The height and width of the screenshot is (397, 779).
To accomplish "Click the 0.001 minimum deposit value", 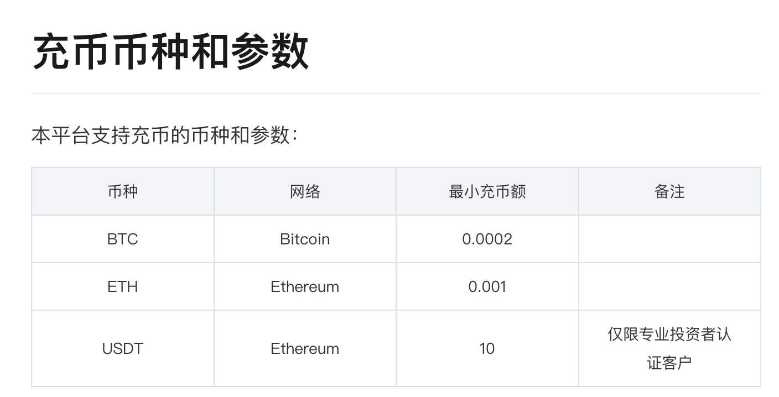I will tap(487, 286).
